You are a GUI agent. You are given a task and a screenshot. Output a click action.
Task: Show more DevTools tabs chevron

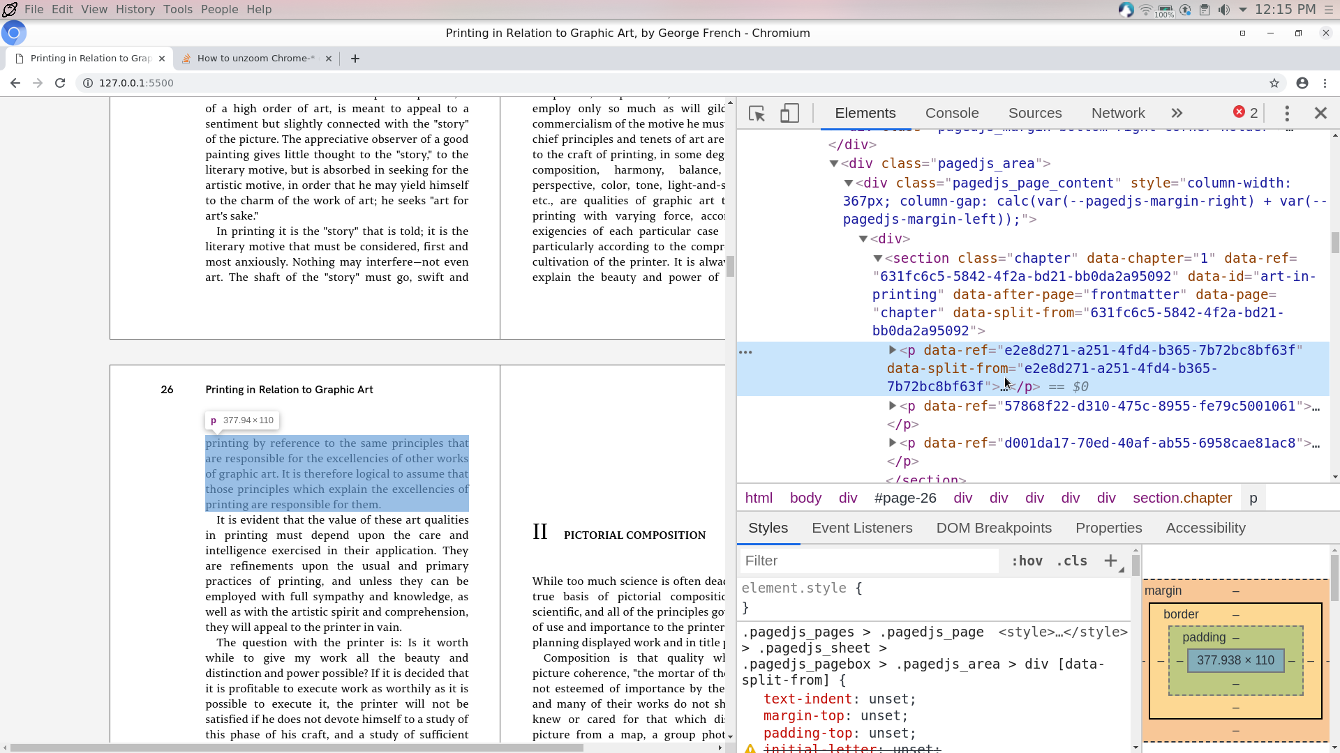point(1177,114)
